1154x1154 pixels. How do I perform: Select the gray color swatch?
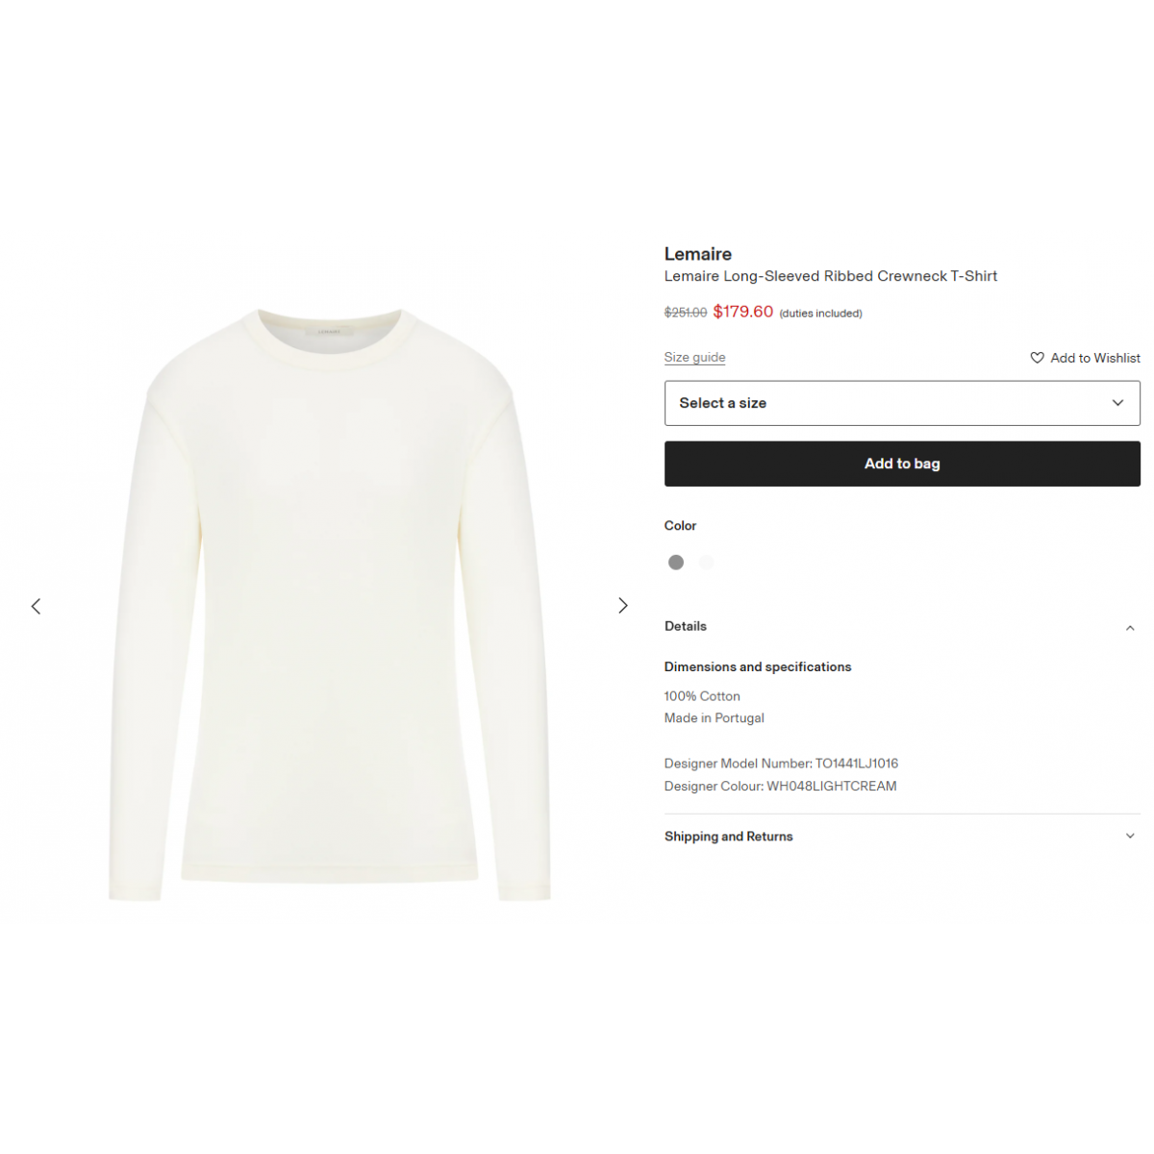pyautogui.click(x=676, y=563)
